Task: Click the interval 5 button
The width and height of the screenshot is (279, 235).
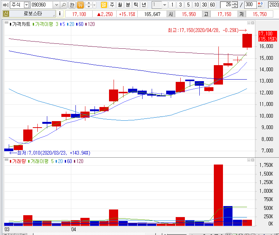Action: pos(188,5)
